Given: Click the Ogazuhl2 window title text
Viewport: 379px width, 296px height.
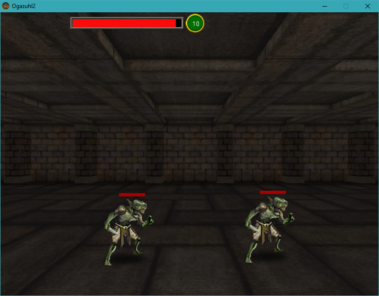Looking at the screenshot, I should (x=24, y=6).
